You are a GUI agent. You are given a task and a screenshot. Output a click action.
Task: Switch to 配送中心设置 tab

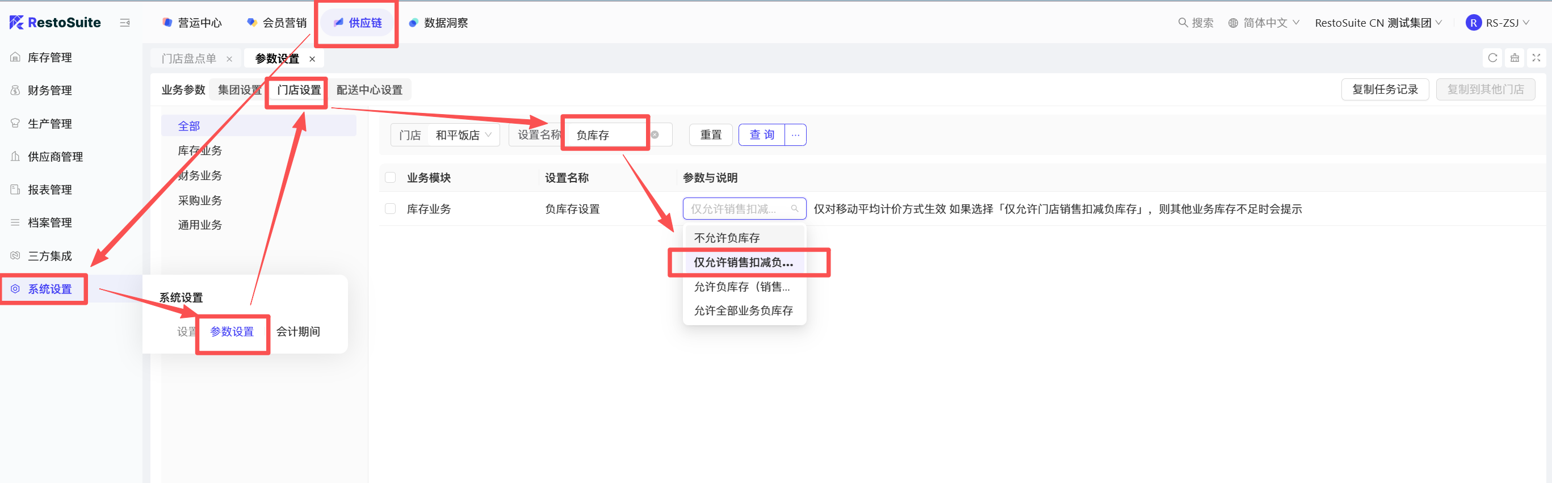coord(370,90)
